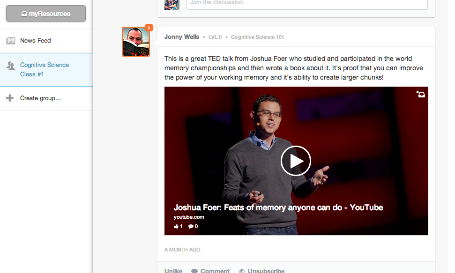Click the News Feed newspaper icon

click(11, 41)
